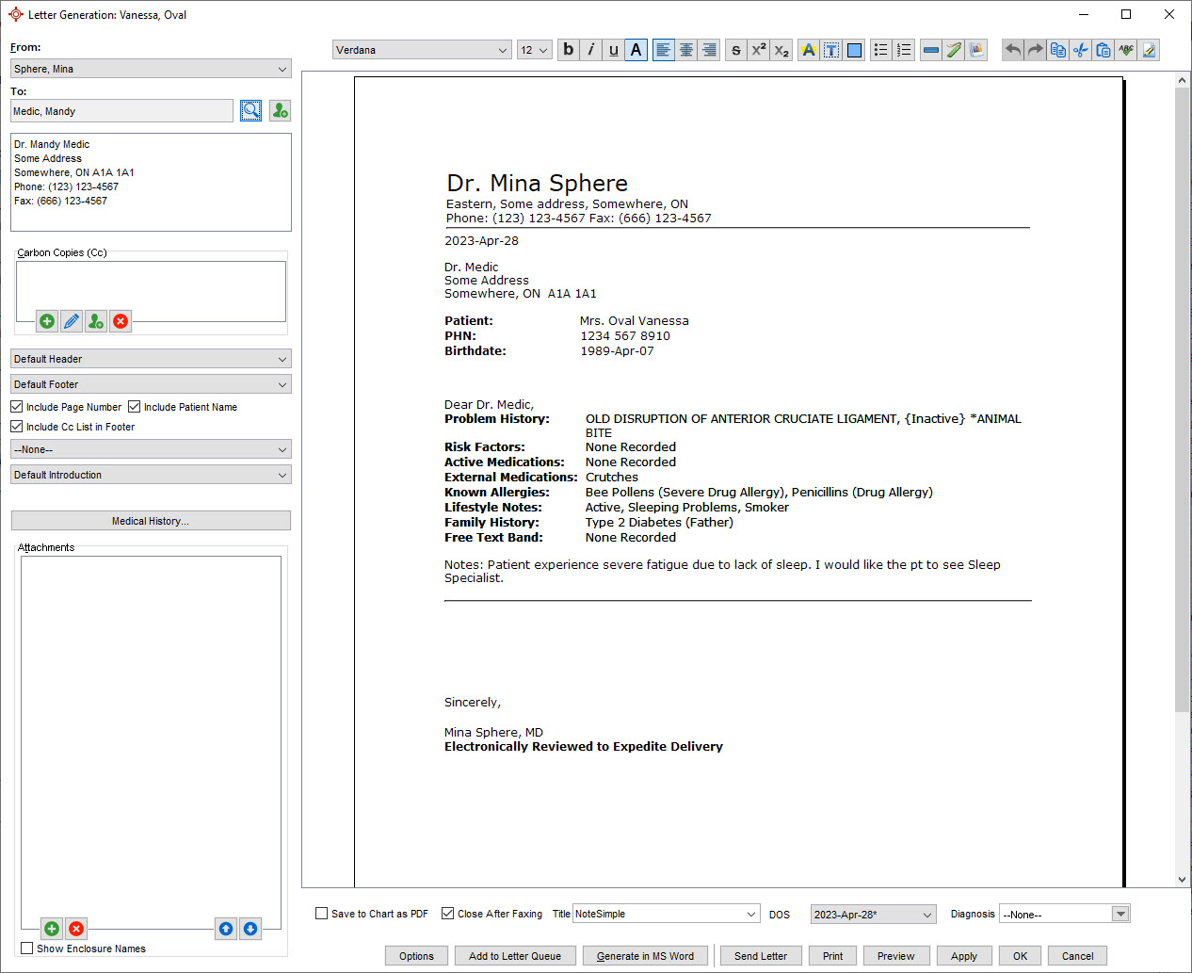The width and height of the screenshot is (1192, 973).
Task: Insert a bulleted list
Action: pos(880,49)
